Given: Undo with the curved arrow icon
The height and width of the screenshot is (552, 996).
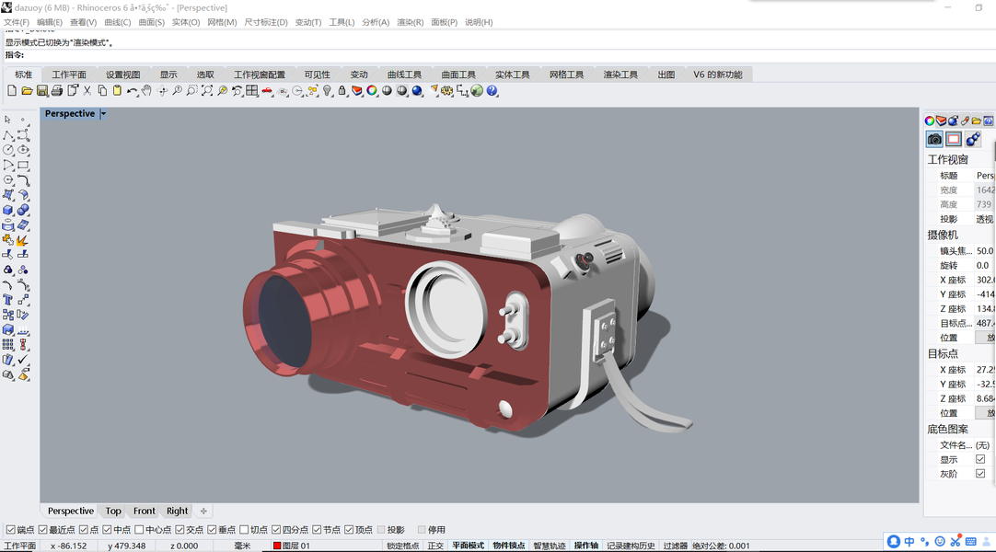Looking at the screenshot, I should [132, 91].
